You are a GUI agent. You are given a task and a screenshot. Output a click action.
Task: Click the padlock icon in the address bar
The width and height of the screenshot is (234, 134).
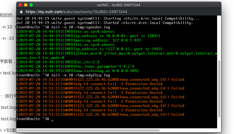[21, 12]
